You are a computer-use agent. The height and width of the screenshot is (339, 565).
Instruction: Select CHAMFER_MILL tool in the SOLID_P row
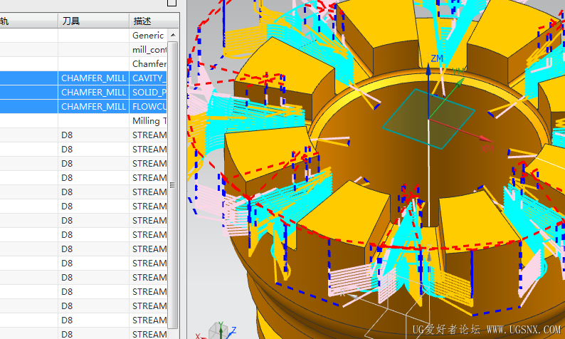pyautogui.click(x=93, y=93)
